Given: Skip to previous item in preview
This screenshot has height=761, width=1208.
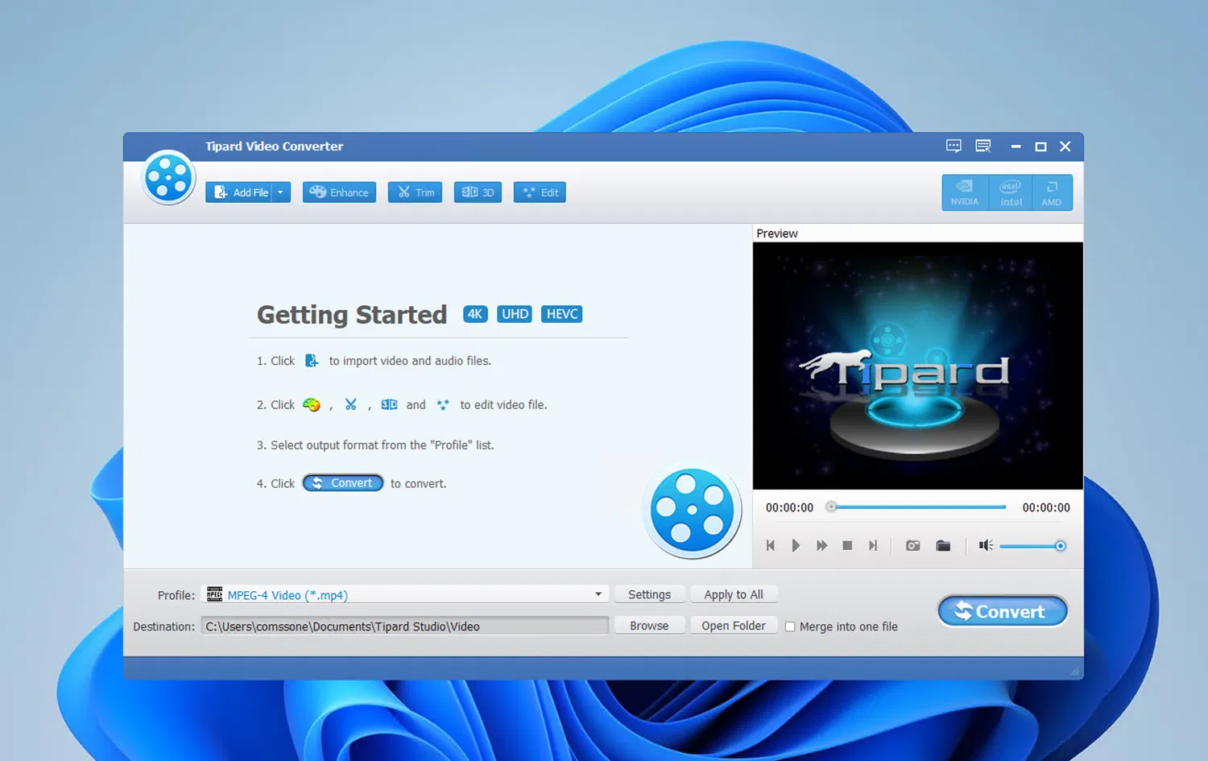Looking at the screenshot, I should (771, 546).
